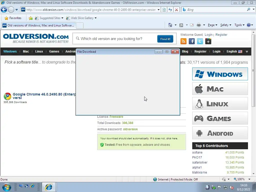Open Blog in the site navigation bar

(185, 51)
